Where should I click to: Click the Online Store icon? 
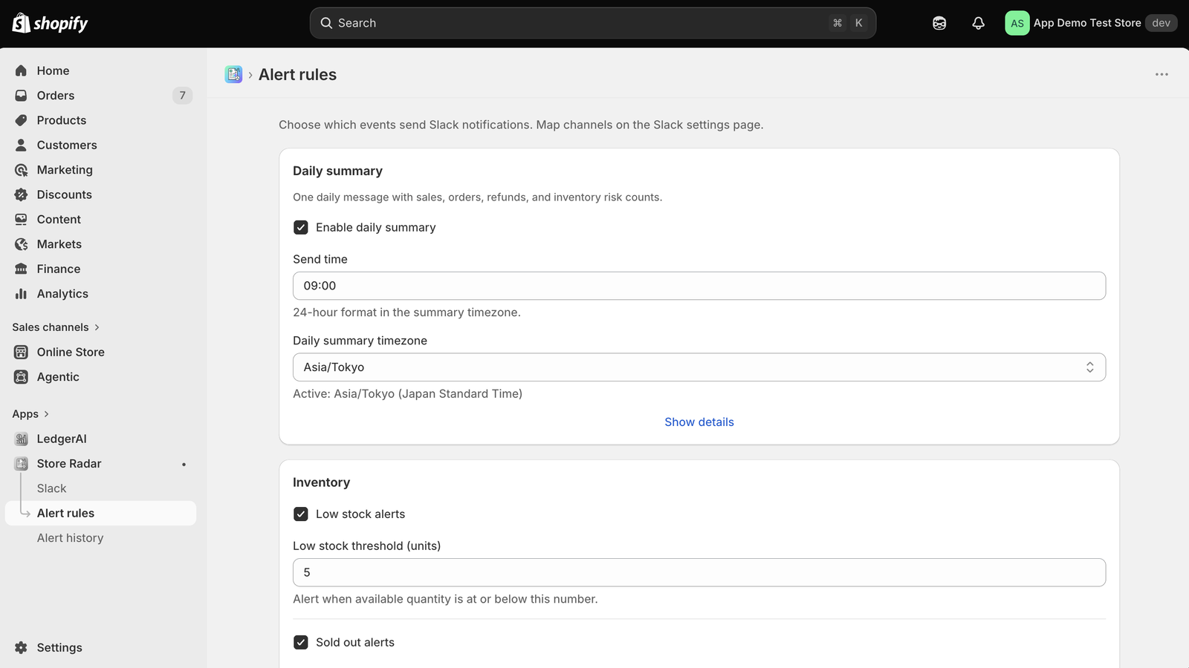(21, 352)
